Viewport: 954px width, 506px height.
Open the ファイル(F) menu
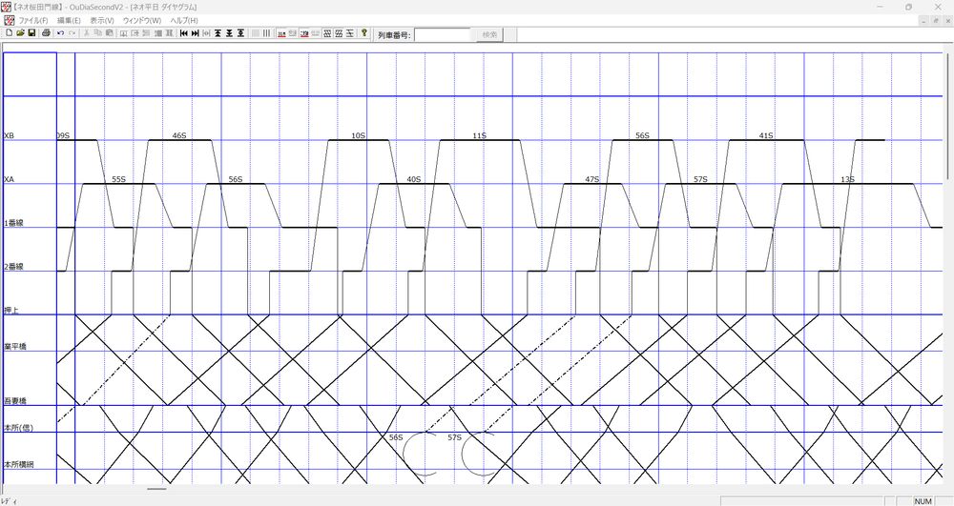pos(33,21)
